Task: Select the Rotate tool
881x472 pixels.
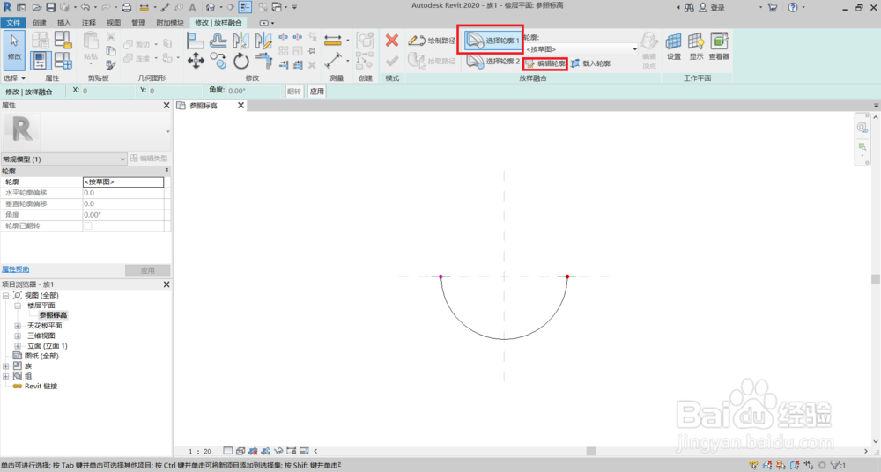Action: [241, 61]
